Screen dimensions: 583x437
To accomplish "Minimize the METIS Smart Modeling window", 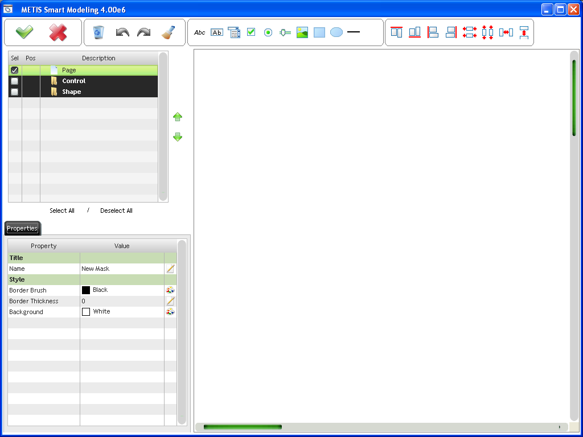I will (x=547, y=9).
